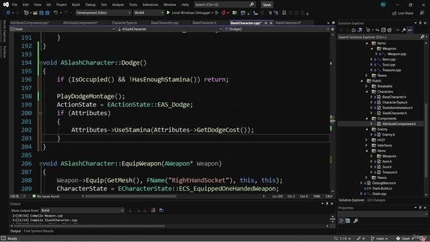Pin the Properties panel
The height and width of the screenshot is (242, 430).
(420, 208)
